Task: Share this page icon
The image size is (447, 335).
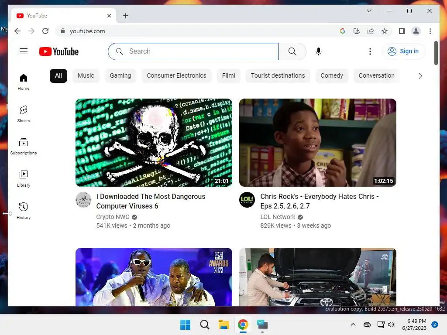Action: pyautogui.click(x=370, y=31)
